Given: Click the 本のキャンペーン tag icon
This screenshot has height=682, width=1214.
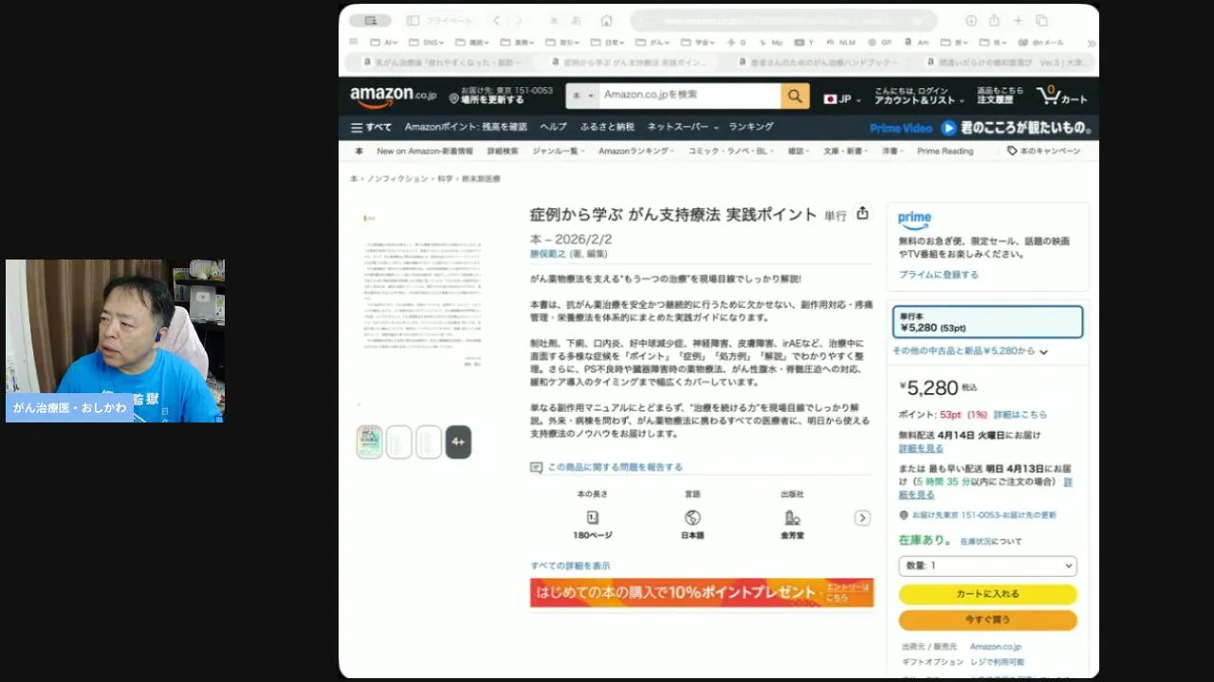Looking at the screenshot, I should click(1012, 151).
